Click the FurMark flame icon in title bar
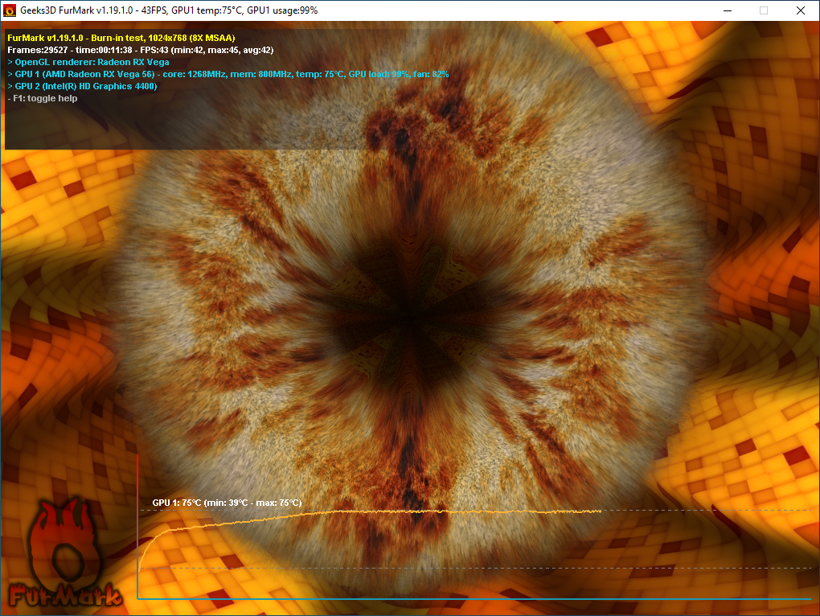This screenshot has height=616, width=820. tap(10, 10)
